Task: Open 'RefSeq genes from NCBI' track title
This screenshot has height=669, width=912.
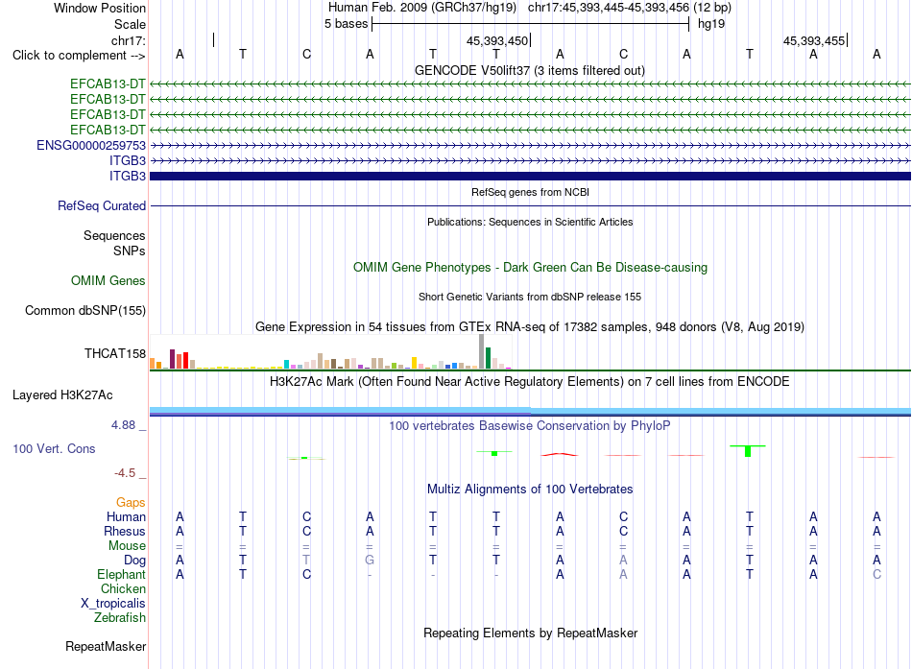Action: (x=530, y=192)
